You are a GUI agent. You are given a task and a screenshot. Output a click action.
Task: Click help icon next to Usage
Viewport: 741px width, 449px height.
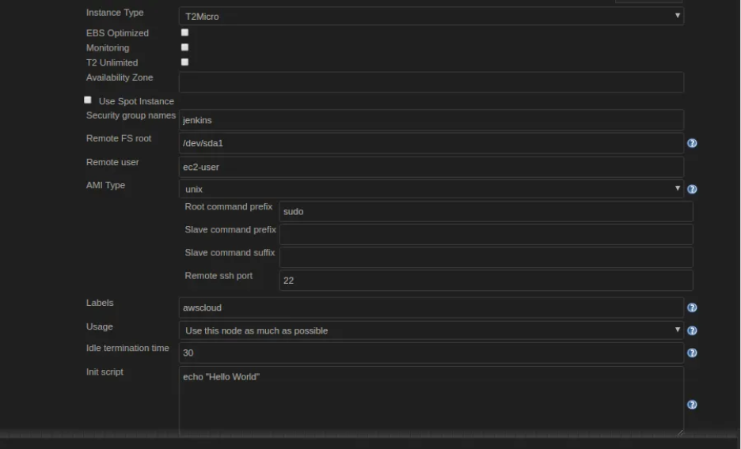[692, 331]
